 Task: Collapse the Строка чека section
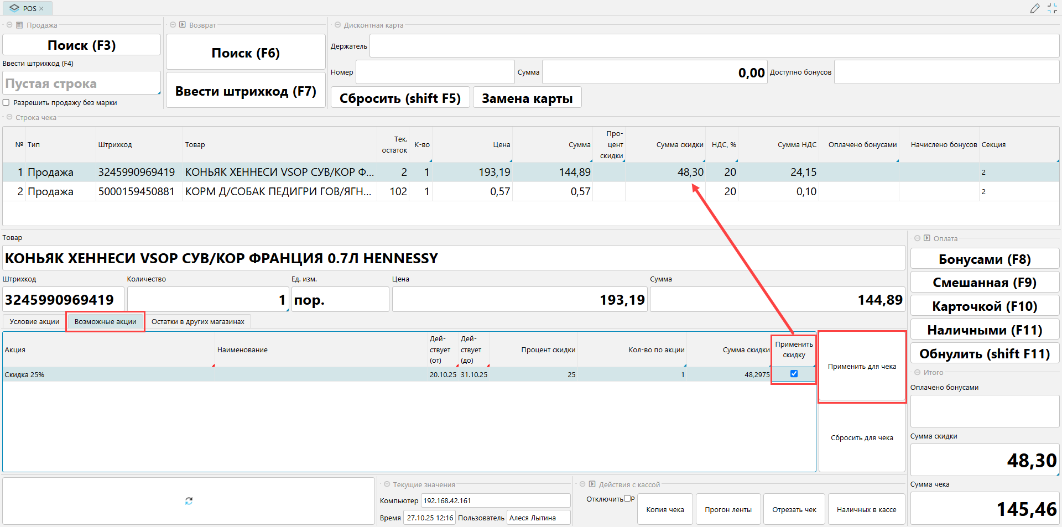pos(9,117)
